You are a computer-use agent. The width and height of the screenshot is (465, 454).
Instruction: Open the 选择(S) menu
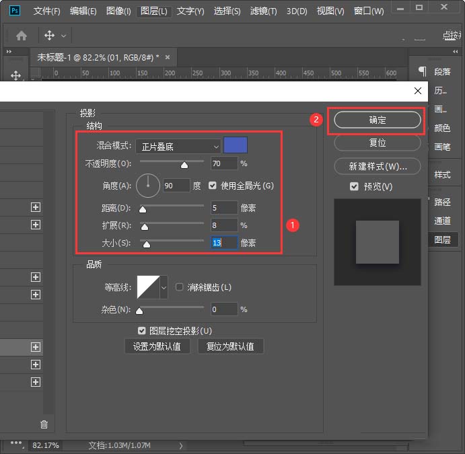(227, 11)
